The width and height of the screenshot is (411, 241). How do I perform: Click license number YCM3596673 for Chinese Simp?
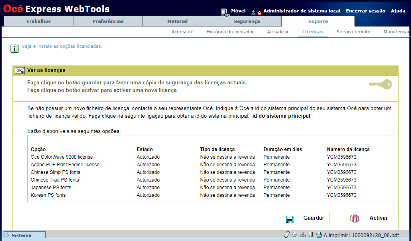tap(342, 172)
